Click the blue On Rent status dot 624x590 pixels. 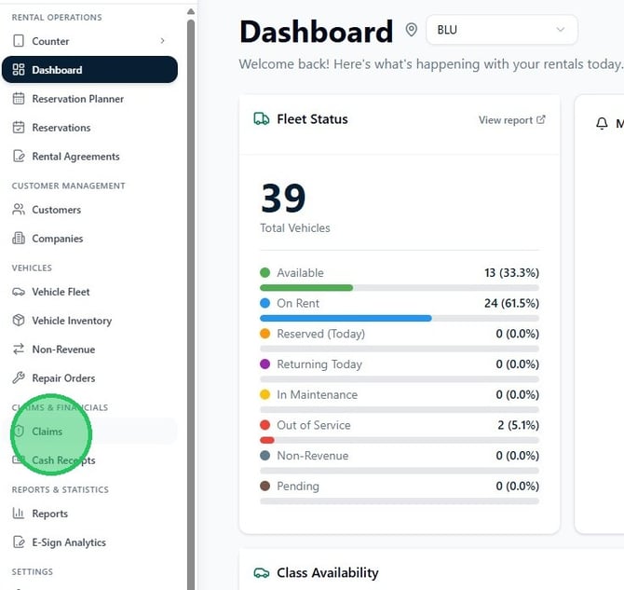[x=265, y=303]
